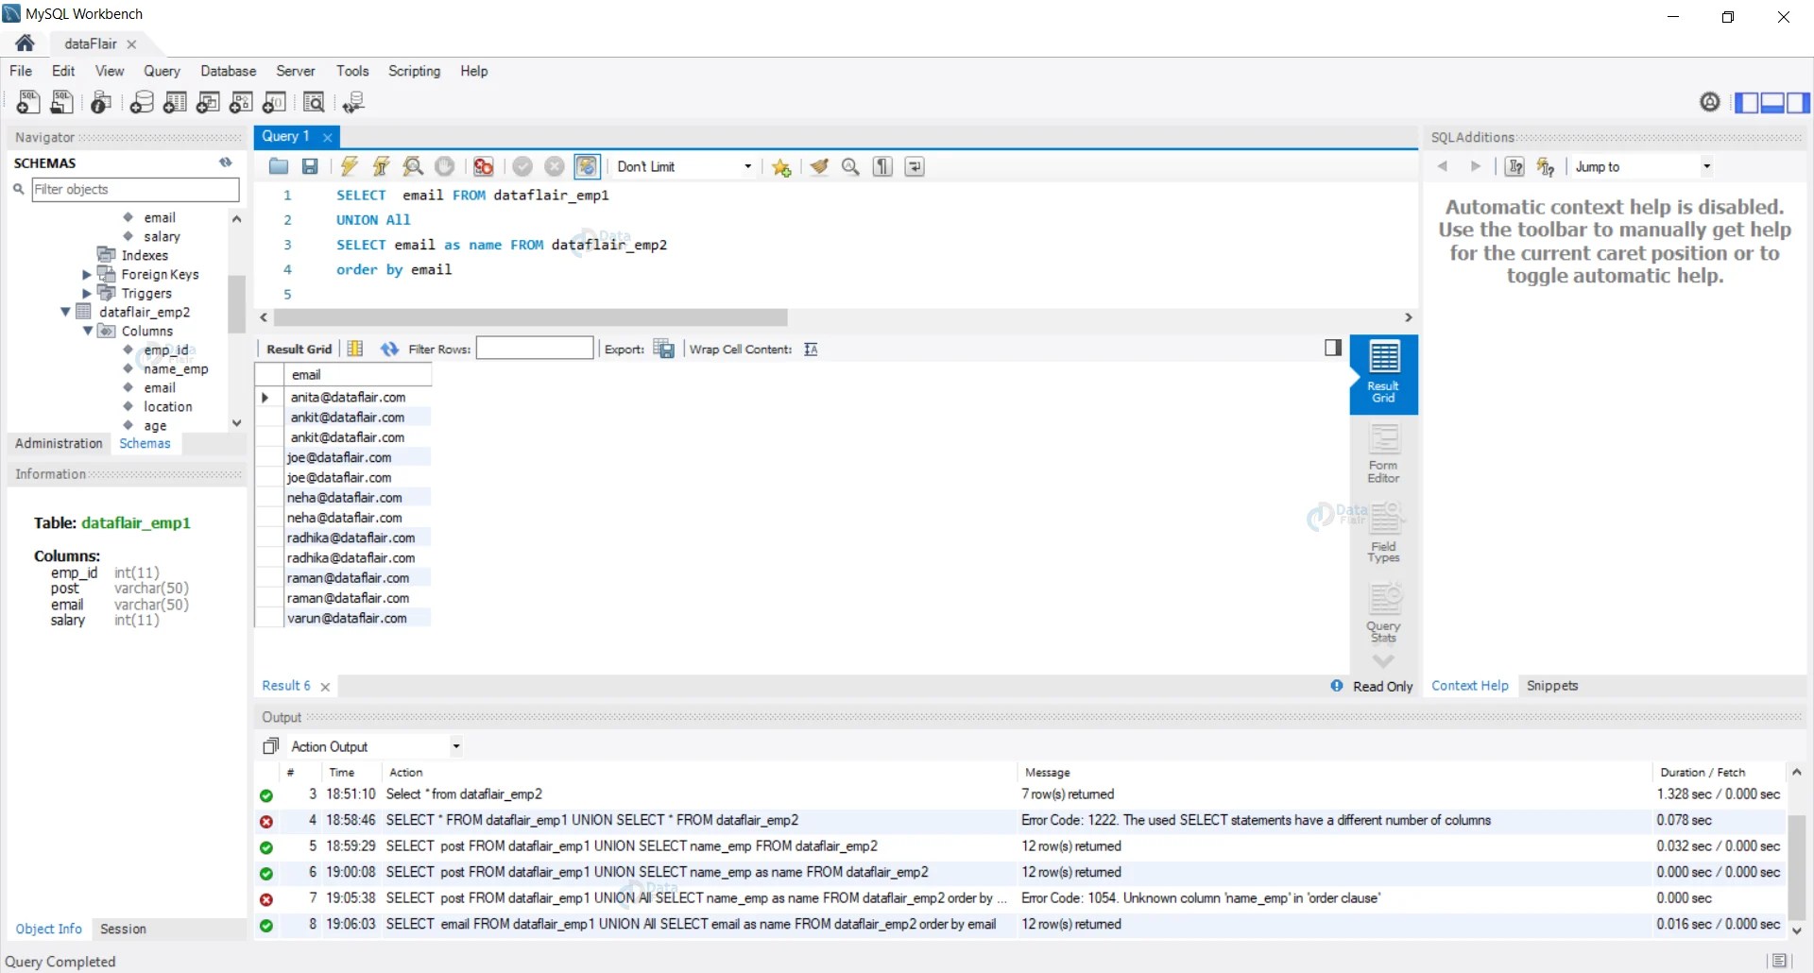The width and height of the screenshot is (1814, 973).
Task: Create a new view icon
Action: pyautogui.click(x=208, y=102)
